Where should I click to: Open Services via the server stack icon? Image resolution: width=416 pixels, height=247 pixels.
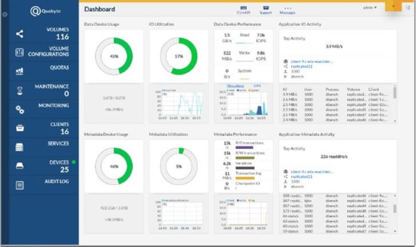click(19, 147)
